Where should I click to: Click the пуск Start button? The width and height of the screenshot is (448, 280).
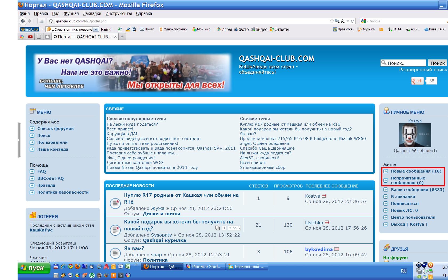click(34, 268)
